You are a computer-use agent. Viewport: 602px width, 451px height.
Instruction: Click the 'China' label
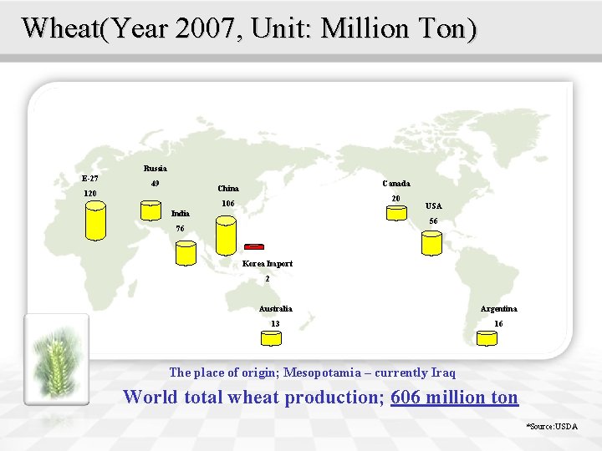tap(228, 188)
